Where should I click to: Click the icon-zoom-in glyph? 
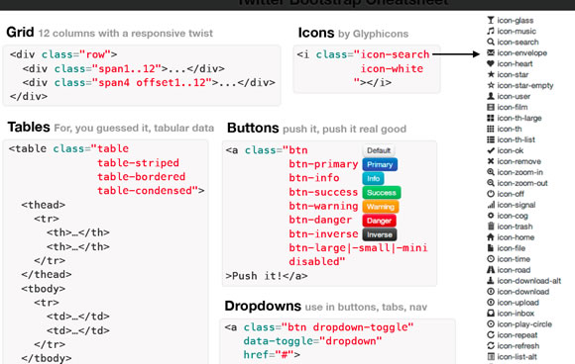491,172
